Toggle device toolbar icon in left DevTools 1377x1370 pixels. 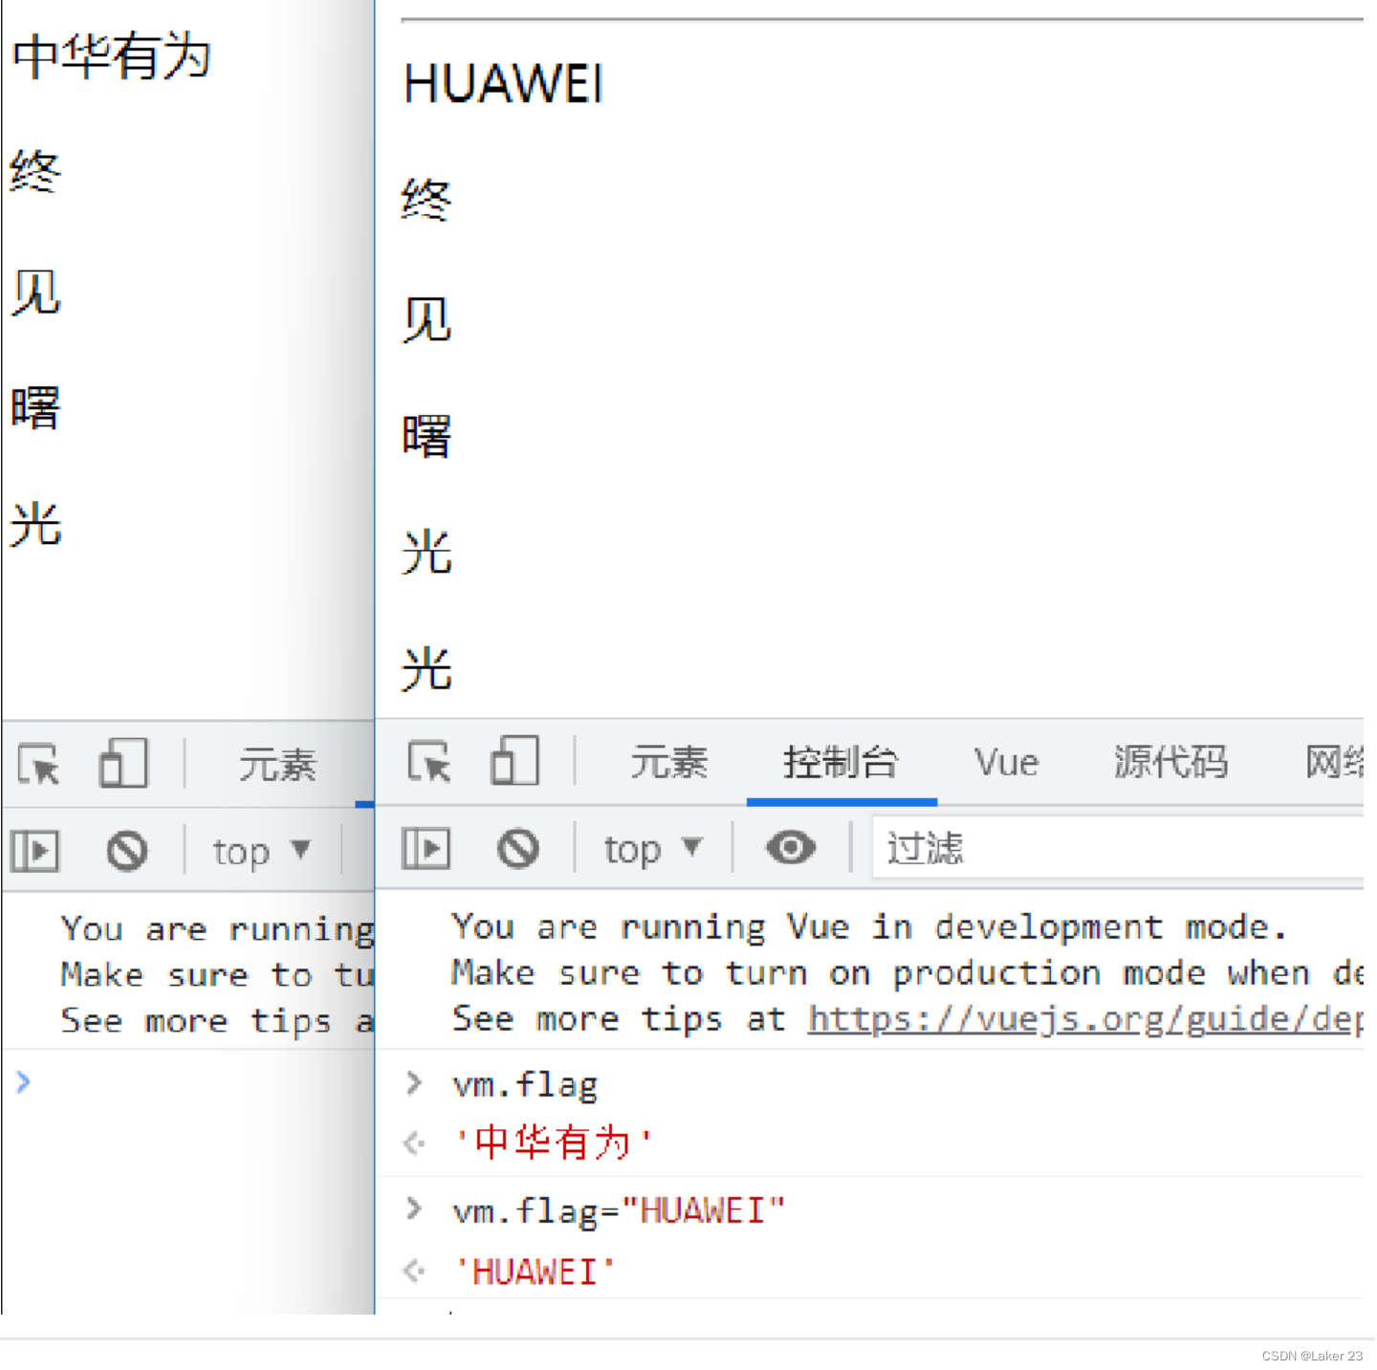123,763
